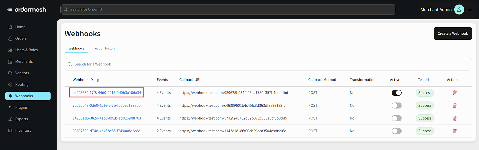
Task: Click the hamburger menu icon beside ordermesh
Action: coord(10,10)
